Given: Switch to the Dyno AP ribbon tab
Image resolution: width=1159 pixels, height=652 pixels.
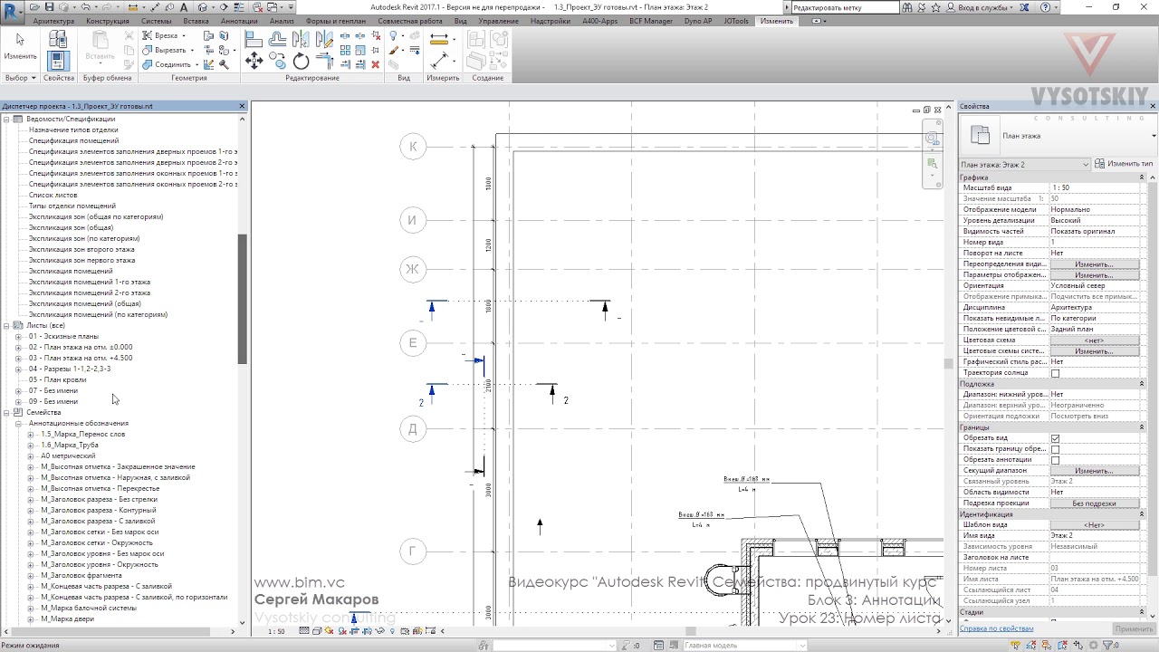Looking at the screenshot, I should coord(698,21).
